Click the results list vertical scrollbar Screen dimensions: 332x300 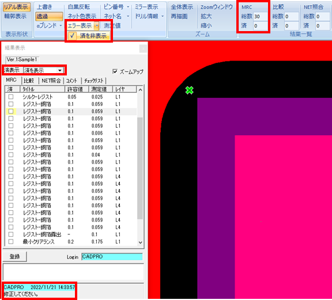[x=140, y=166]
